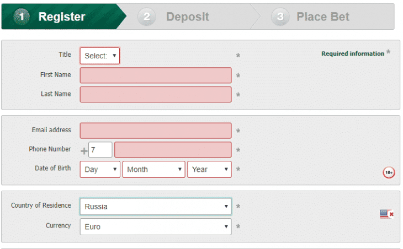This screenshot has height=249, width=403.
Task: Click the 18+ age restriction icon
Action: coord(389,173)
